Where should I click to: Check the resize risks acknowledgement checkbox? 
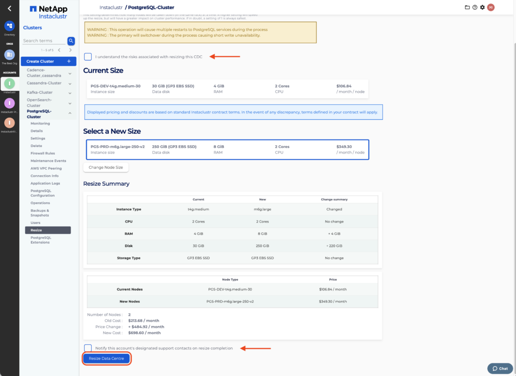click(88, 57)
